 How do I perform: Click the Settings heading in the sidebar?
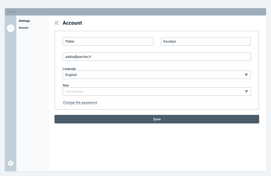[24, 21]
